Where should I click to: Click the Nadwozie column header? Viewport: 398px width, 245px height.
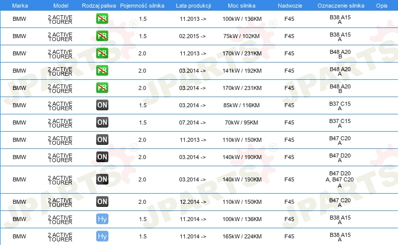pyautogui.click(x=290, y=6)
